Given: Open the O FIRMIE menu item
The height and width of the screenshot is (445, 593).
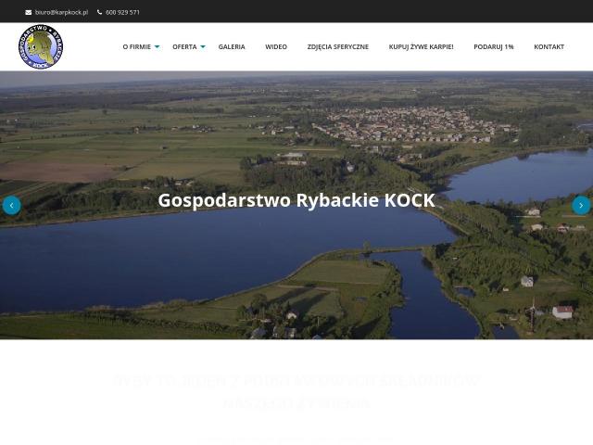Looking at the screenshot, I should click(x=136, y=47).
